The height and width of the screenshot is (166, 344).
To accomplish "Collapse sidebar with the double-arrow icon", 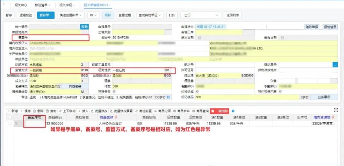I will point(4,4).
